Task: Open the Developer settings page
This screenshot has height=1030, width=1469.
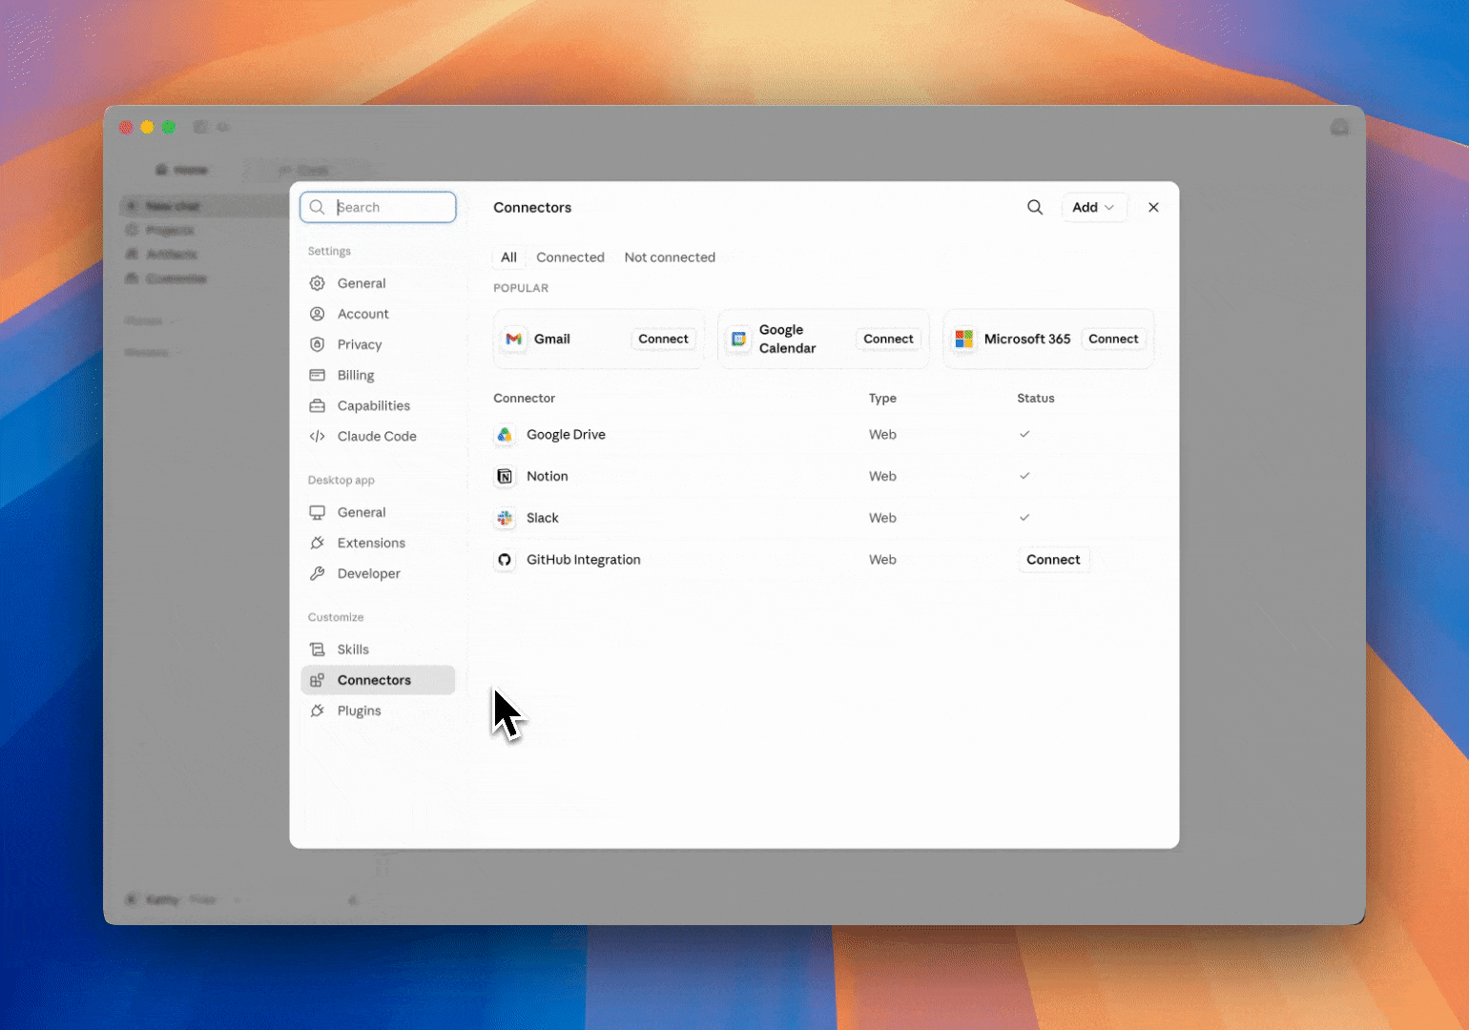Action: coord(378,573)
